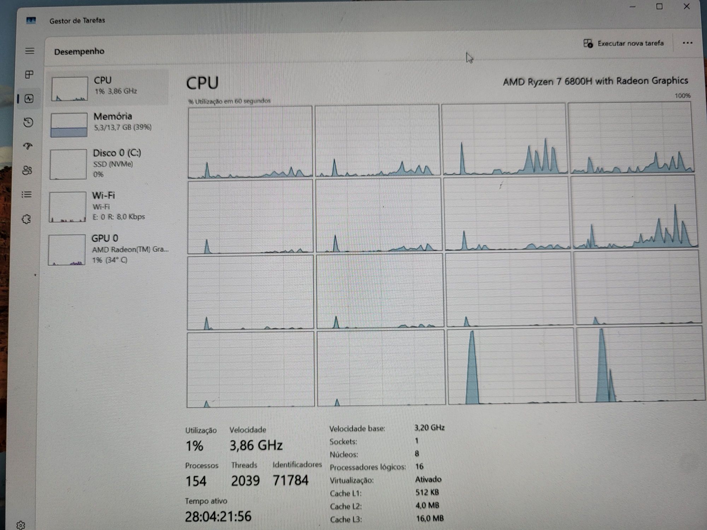Open the Services page puzzle icon
707x530 pixels.
27,219
